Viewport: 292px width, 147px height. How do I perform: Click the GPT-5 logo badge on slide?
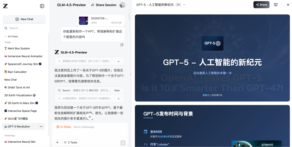point(213,43)
